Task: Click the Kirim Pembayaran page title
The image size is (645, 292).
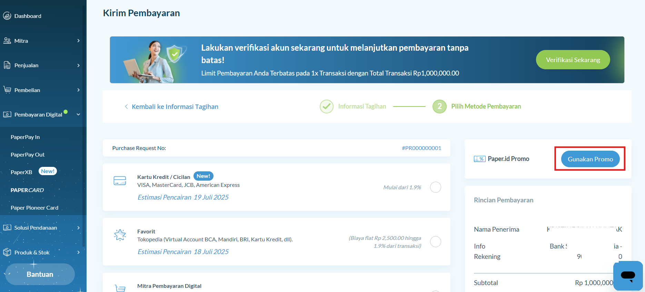Action: point(141,13)
